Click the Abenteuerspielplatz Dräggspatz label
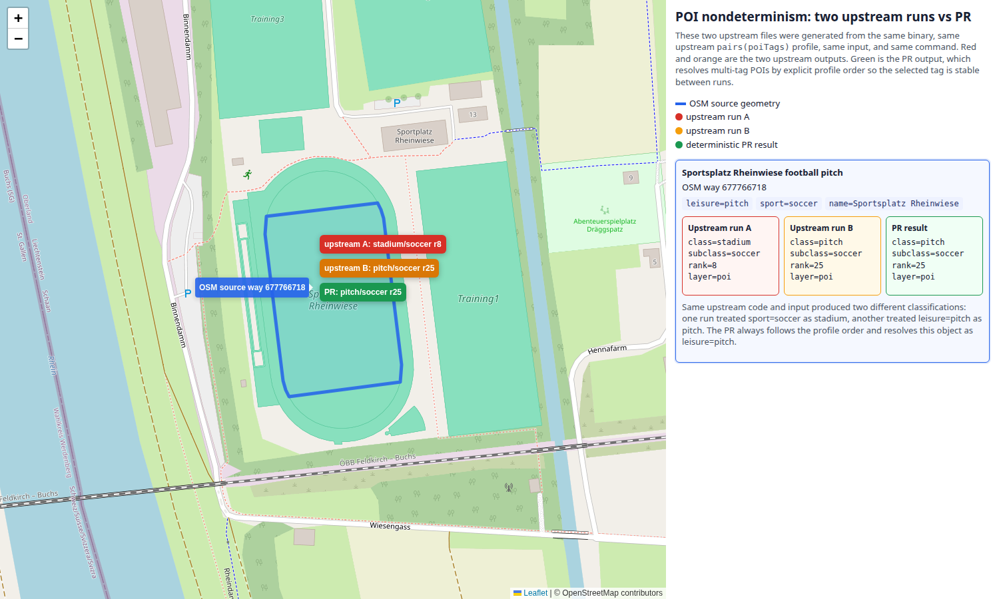This screenshot has width=999, height=599. pos(605,225)
